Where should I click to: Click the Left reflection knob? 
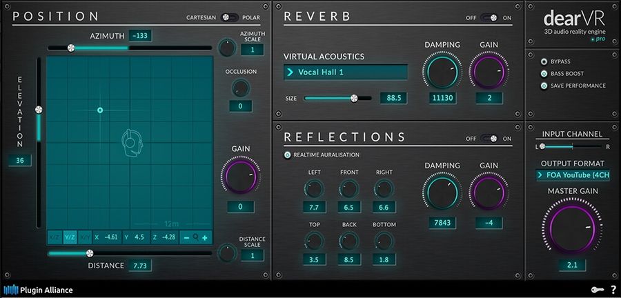tap(314, 189)
